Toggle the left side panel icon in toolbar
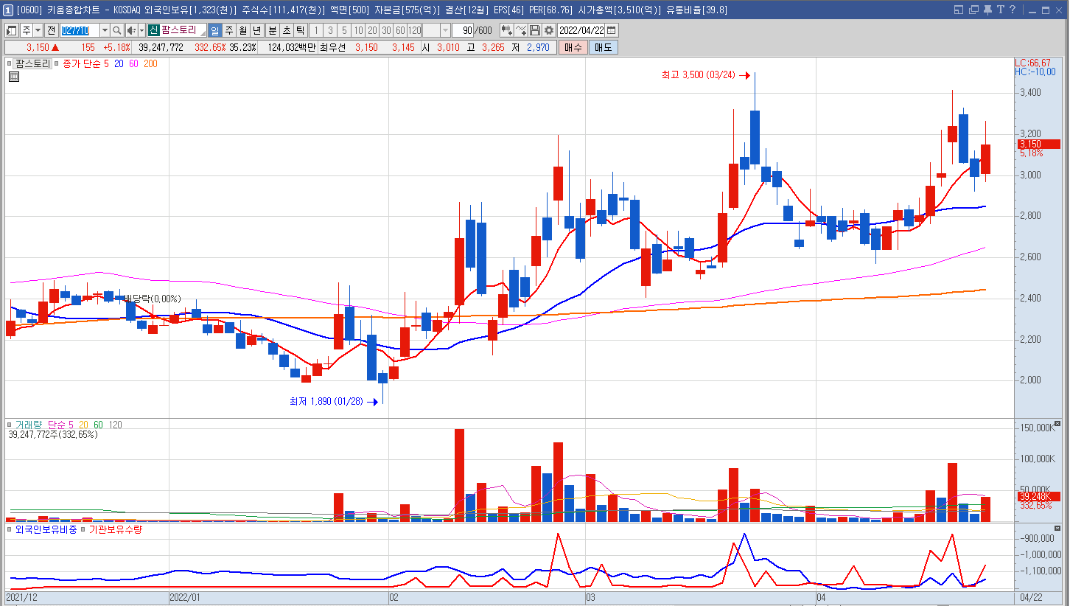This screenshot has width=1070, height=606. 12,30
